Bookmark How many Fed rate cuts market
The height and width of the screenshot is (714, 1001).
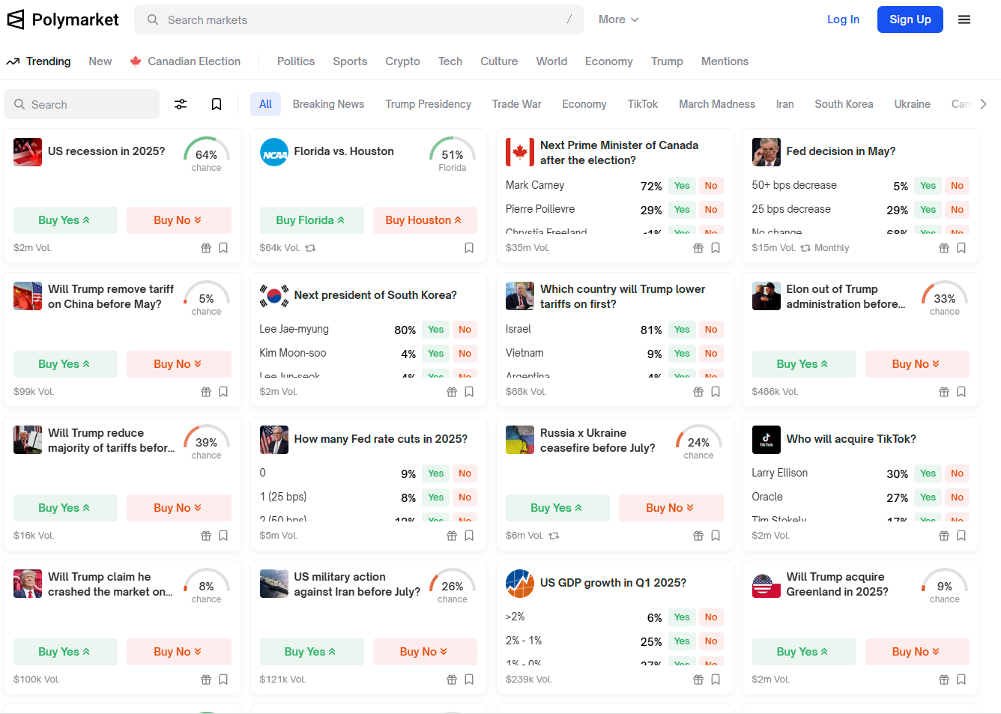(469, 536)
